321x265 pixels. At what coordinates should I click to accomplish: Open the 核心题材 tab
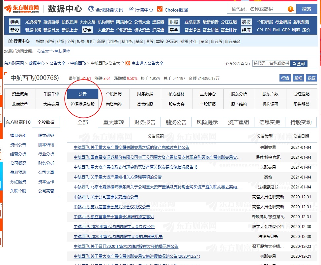pos(176,94)
